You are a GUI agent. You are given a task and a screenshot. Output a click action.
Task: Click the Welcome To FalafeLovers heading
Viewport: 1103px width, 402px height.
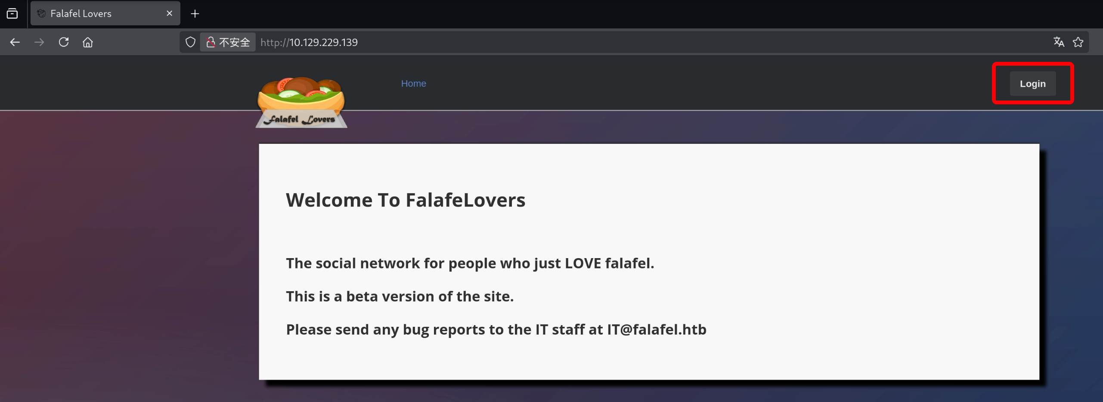pos(405,200)
